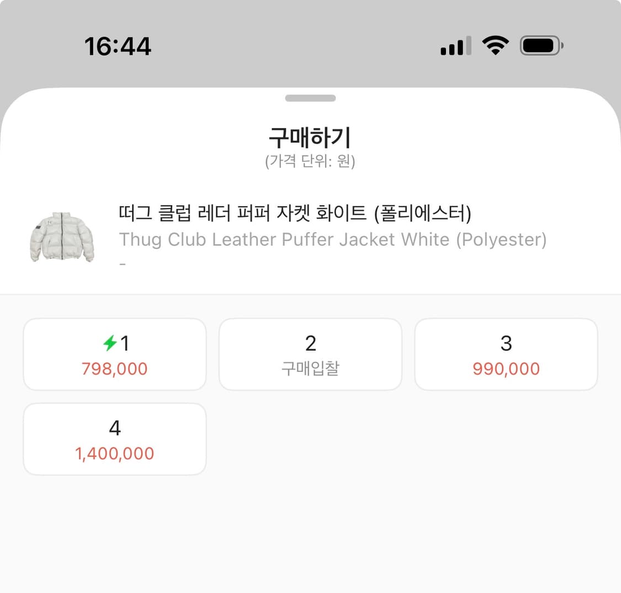Tap the 가격 단위: 원 subtitle

310,162
